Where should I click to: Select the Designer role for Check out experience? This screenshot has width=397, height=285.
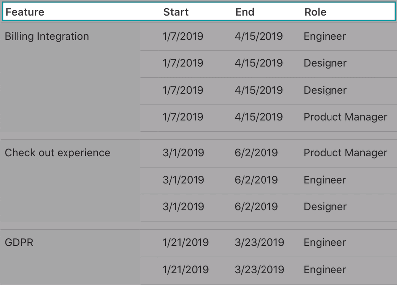point(325,207)
